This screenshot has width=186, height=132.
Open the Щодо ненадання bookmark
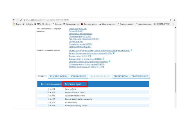coord(108,24)
